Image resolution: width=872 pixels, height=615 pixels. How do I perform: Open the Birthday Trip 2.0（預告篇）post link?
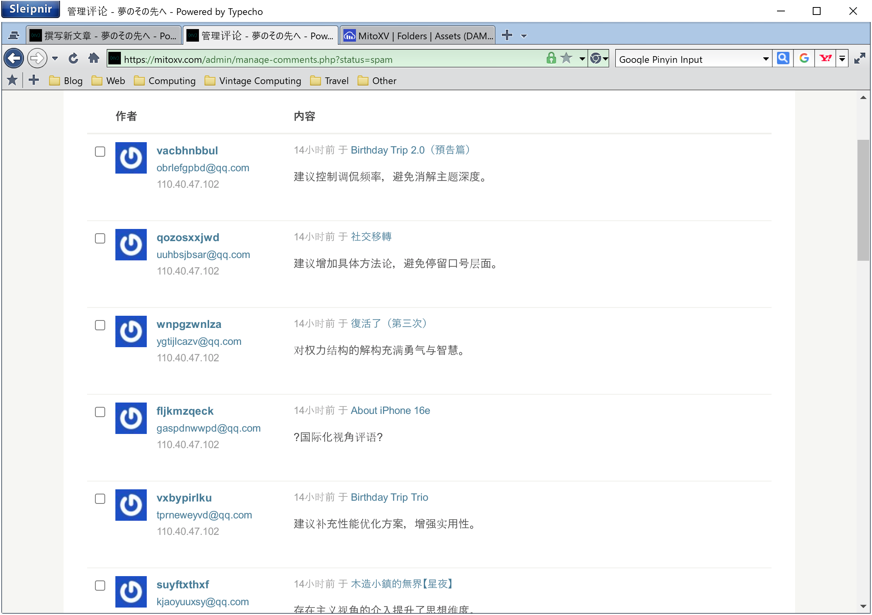coord(410,150)
